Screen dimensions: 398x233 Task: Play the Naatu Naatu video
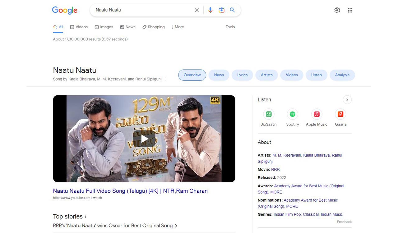click(144, 139)
